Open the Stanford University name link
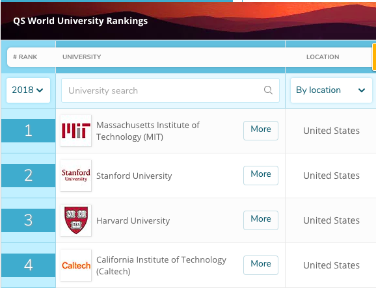The width and height of the screenshot is (376, 288). [x=134, y=176]
